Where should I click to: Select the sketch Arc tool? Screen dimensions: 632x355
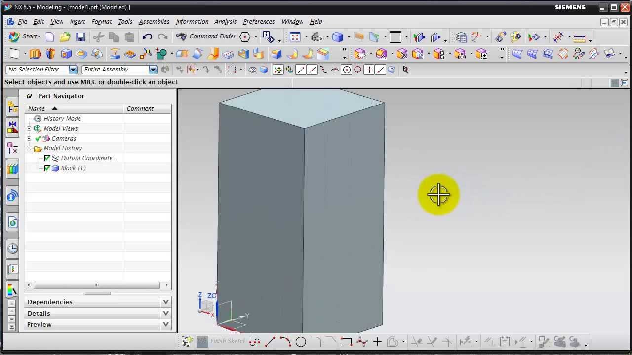[285, 341]
